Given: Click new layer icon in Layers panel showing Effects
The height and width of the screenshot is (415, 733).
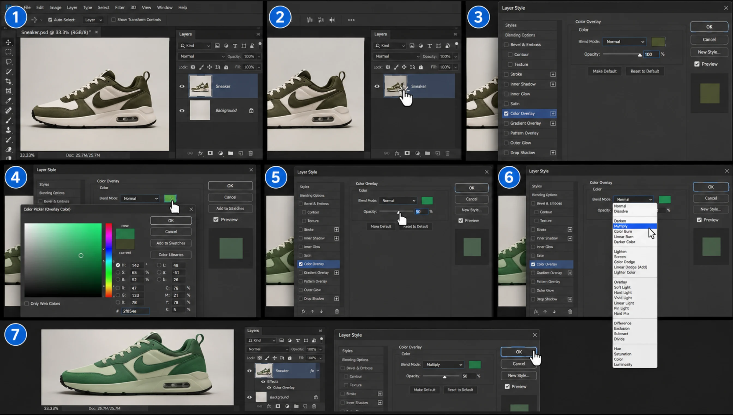Looking at the screenshot, I should pos(305,406).
